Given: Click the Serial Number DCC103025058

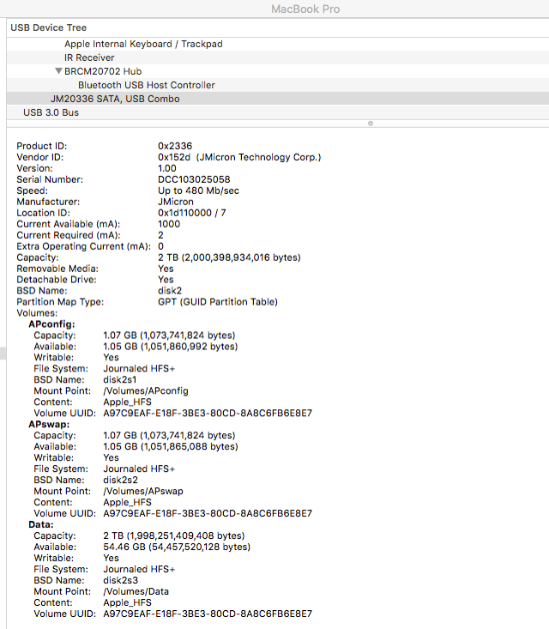Looking at the screenshot, I should (194, 179).
